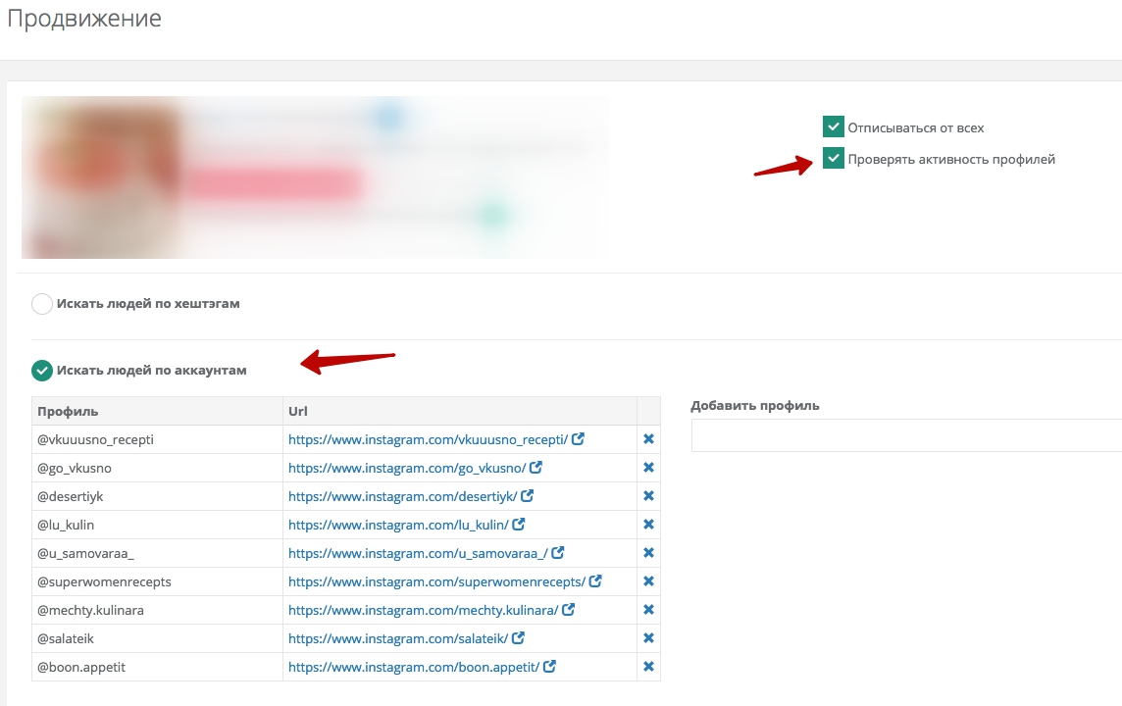The width and height of the screenshot is (1122, 706).
Task: Select 'Искать людей по хештэгам' option
Action: (x=42, y=304)
